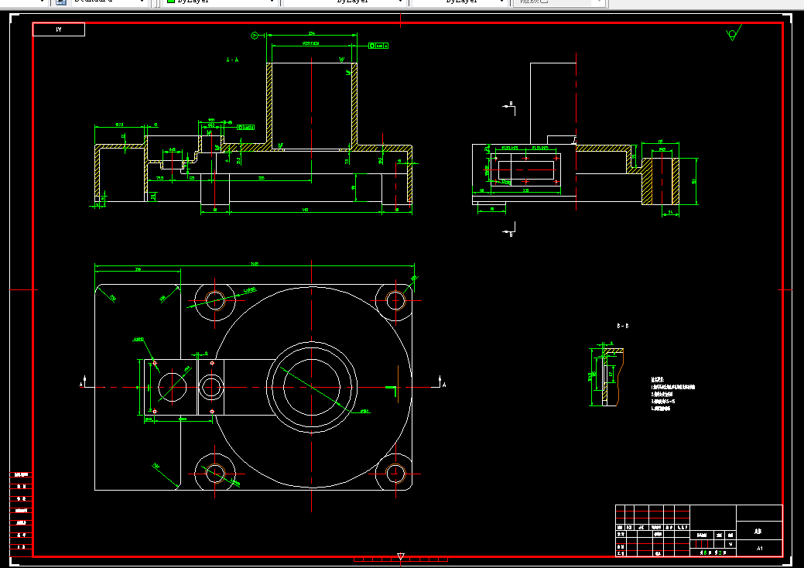The width and height of the screenshot is (804, 568).
Task: Pick the datum circle symbol above section A-A
Action: (x=255, y=36)
